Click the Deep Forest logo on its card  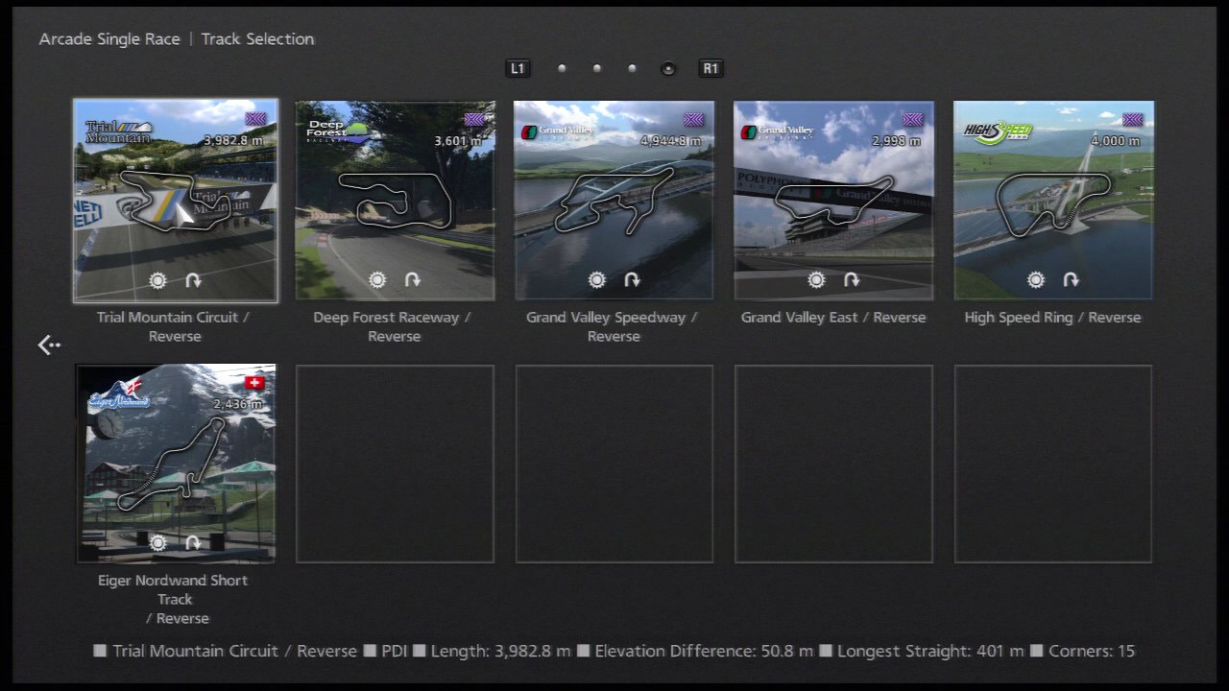pos(337,131)
